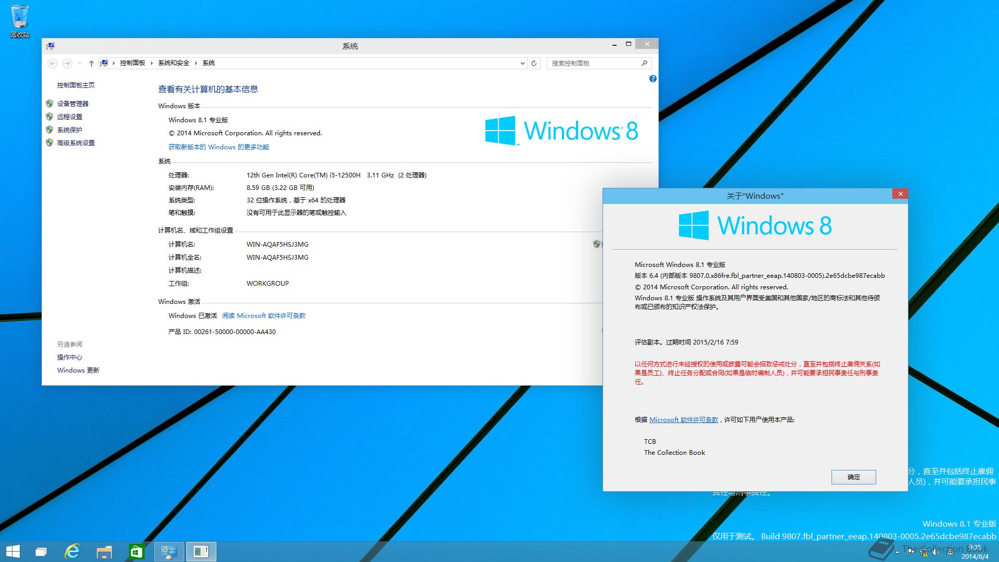Click The Collection Book licensee text
Image resolution: width=999 pixels, height=562 pixels.
[674, 452]
